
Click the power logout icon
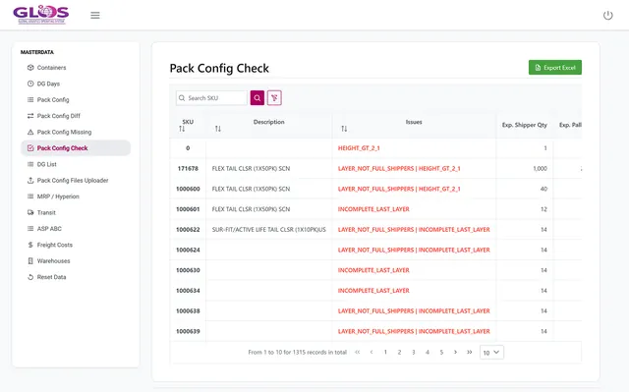coord(607,16)
